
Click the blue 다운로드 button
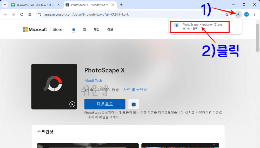pyautogui.click(x=105, y=104)
